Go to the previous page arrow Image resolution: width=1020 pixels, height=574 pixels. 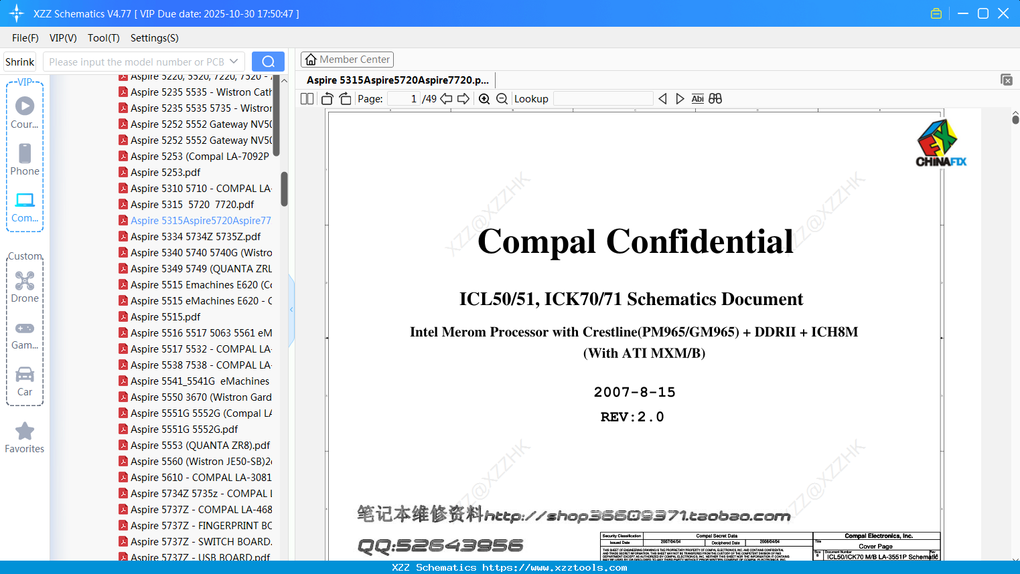click(x=446, y=99)
